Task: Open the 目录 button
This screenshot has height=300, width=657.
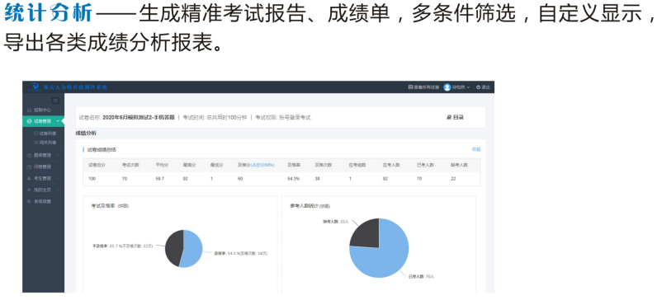Action: [x=456, y=118]
